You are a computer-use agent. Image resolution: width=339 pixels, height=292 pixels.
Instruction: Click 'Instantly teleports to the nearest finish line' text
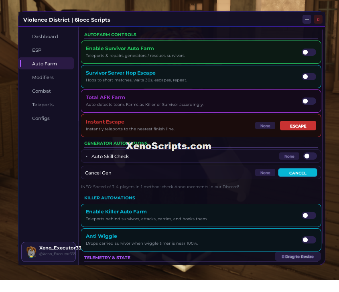(130, 129)
